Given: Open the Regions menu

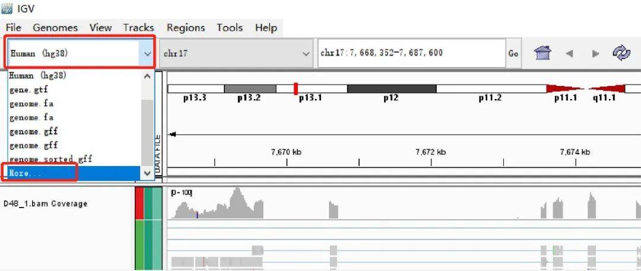Looking at the screenshot, I should click(x=186, y=28).
